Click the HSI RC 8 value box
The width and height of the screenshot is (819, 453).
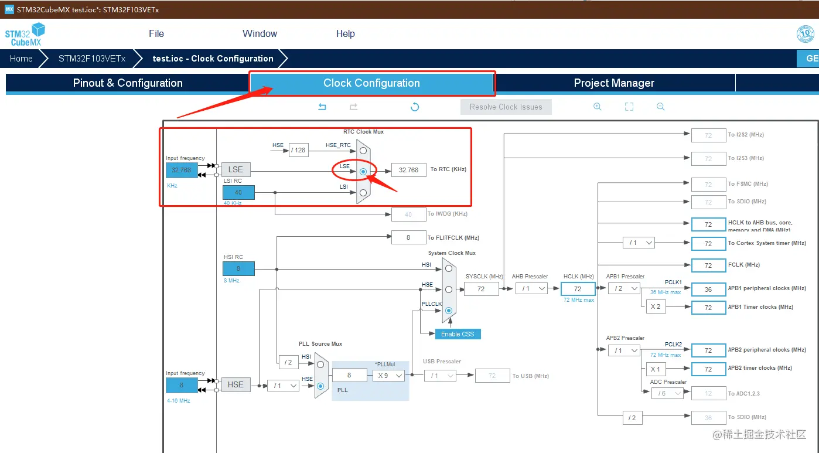tap(238, 268)
